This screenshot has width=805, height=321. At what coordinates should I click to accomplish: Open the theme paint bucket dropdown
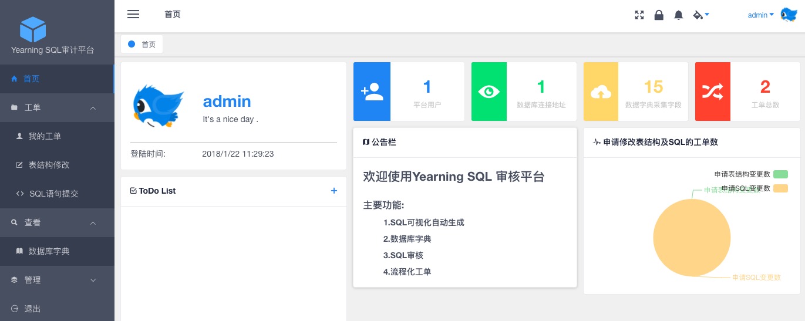(x=701, y=15)
